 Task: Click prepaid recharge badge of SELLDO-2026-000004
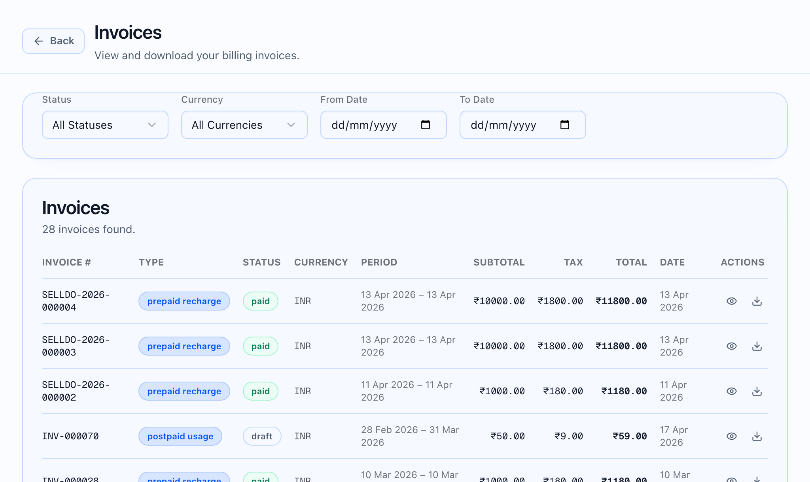(184, 301)
